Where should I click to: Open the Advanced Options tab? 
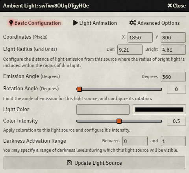tap(154, 23)
